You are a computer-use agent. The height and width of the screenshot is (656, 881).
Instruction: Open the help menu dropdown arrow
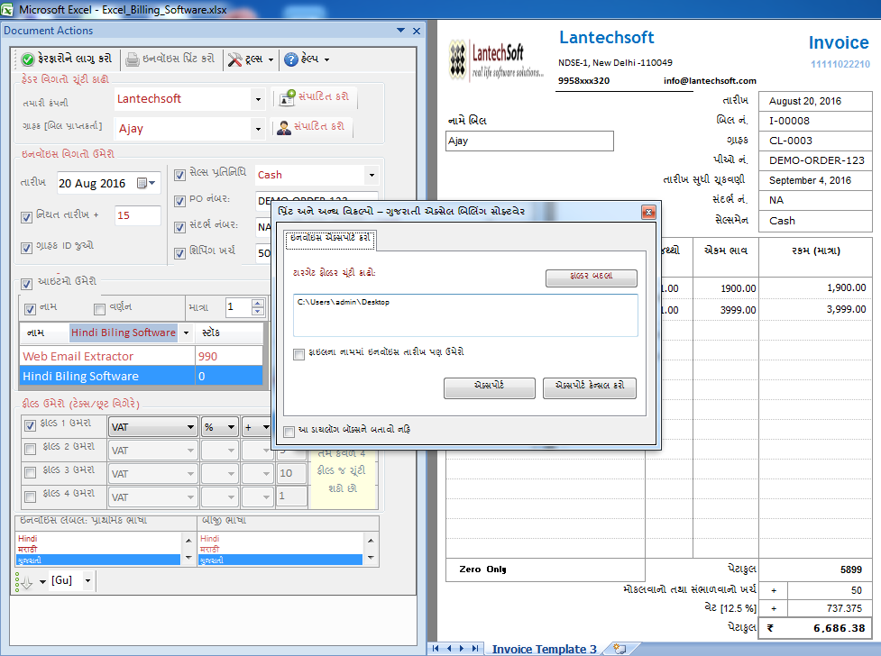coord(327,59)
